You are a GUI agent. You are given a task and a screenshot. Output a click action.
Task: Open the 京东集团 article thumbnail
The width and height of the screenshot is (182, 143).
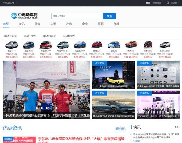click(x=19, y=140)
